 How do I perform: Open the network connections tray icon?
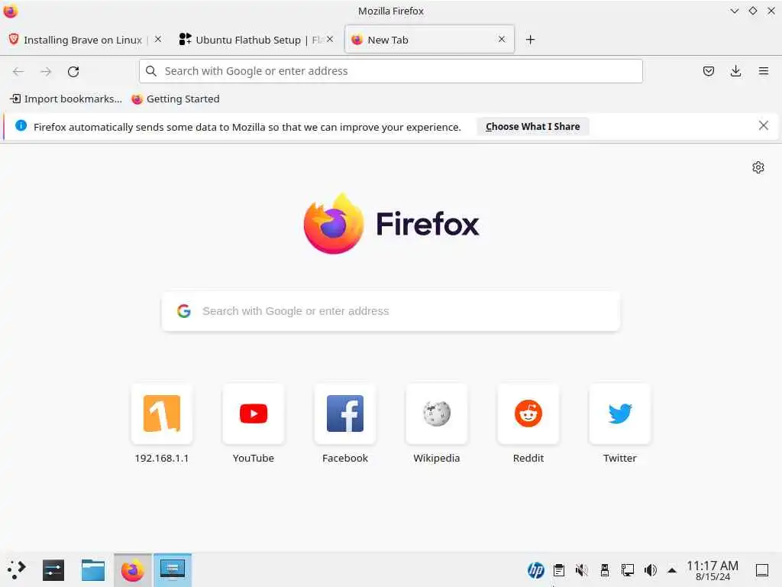click(628, 570)
